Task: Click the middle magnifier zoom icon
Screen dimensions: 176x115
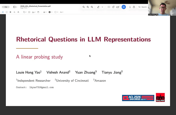Action: point(88,7)
